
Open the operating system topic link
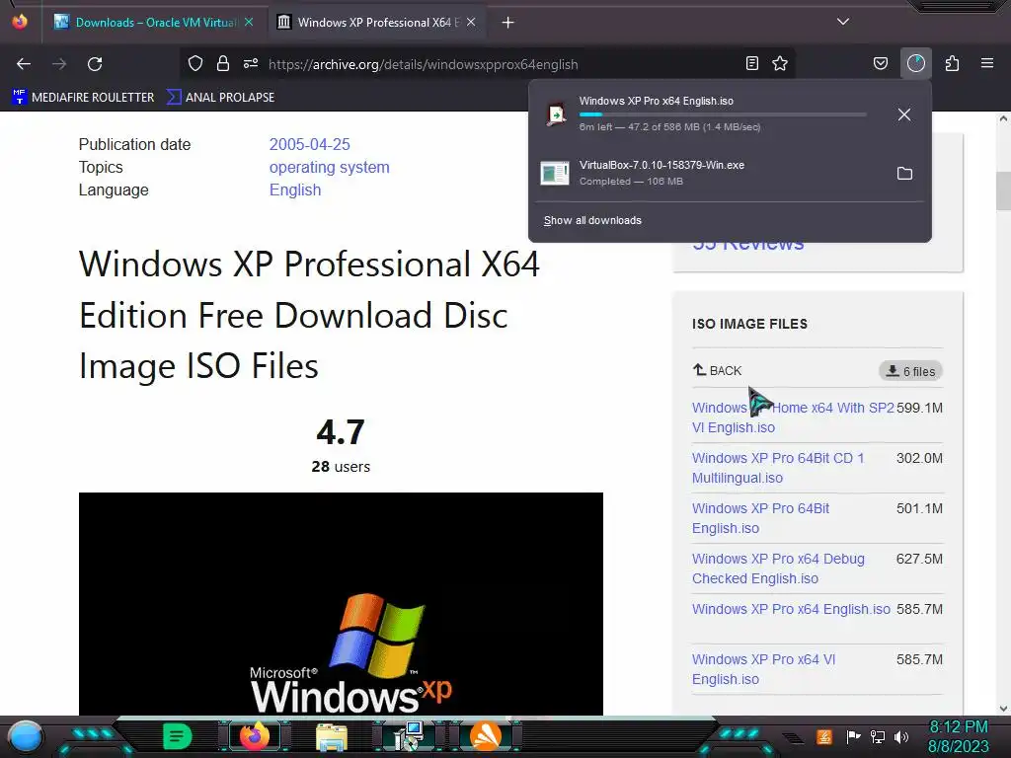coord(330,167)
